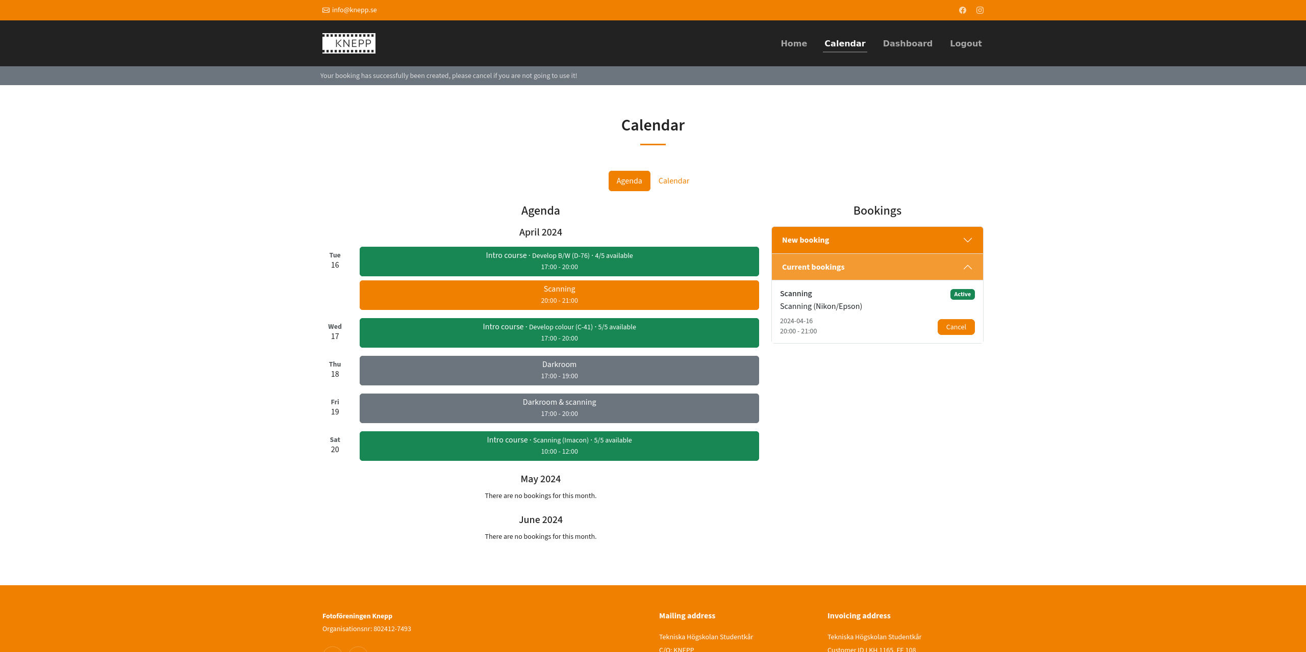Select Intro course Scanning Imacon event
The image size is (1306, 652).
pos(559,446)
